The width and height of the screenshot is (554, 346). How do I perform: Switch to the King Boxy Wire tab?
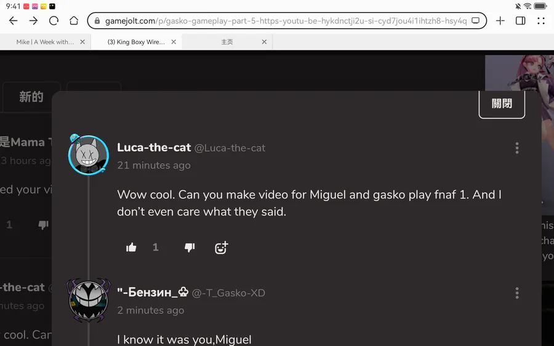coord(135,42)
